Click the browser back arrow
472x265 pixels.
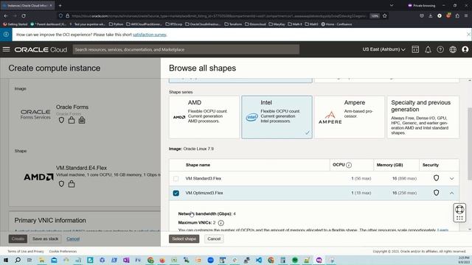click(6, 15)
